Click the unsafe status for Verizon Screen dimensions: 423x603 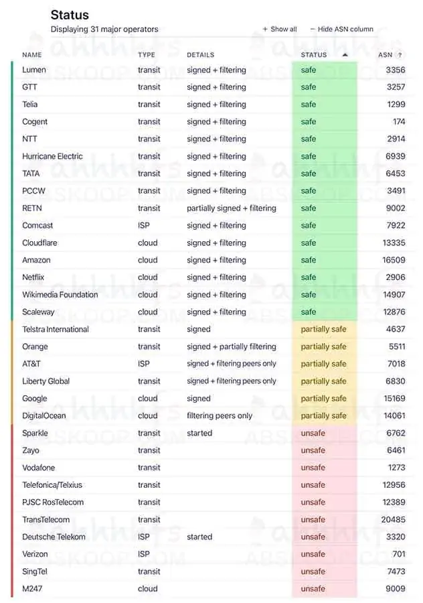[313, 554]
